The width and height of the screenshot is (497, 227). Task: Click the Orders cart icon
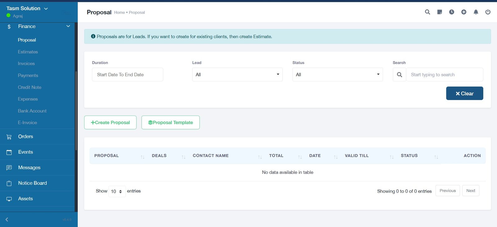tap(9, 137)
